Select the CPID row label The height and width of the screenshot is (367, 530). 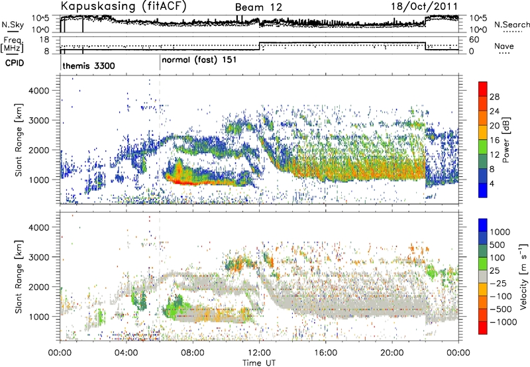15,63
